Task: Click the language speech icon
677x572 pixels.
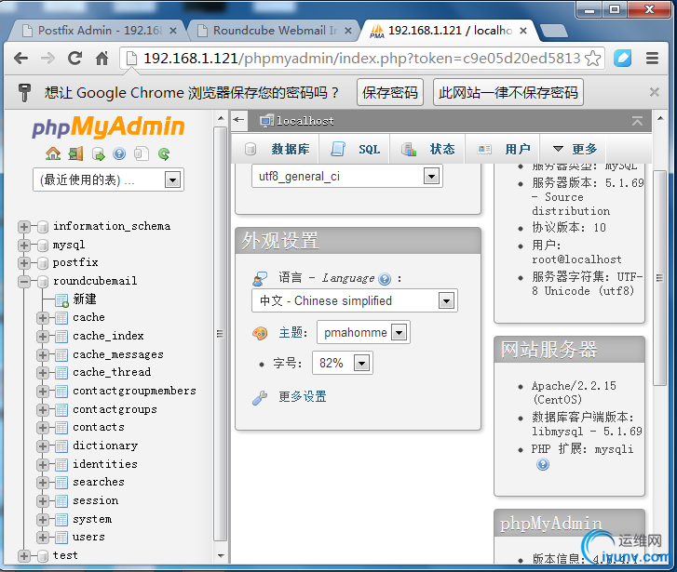Action: point(260,279)
